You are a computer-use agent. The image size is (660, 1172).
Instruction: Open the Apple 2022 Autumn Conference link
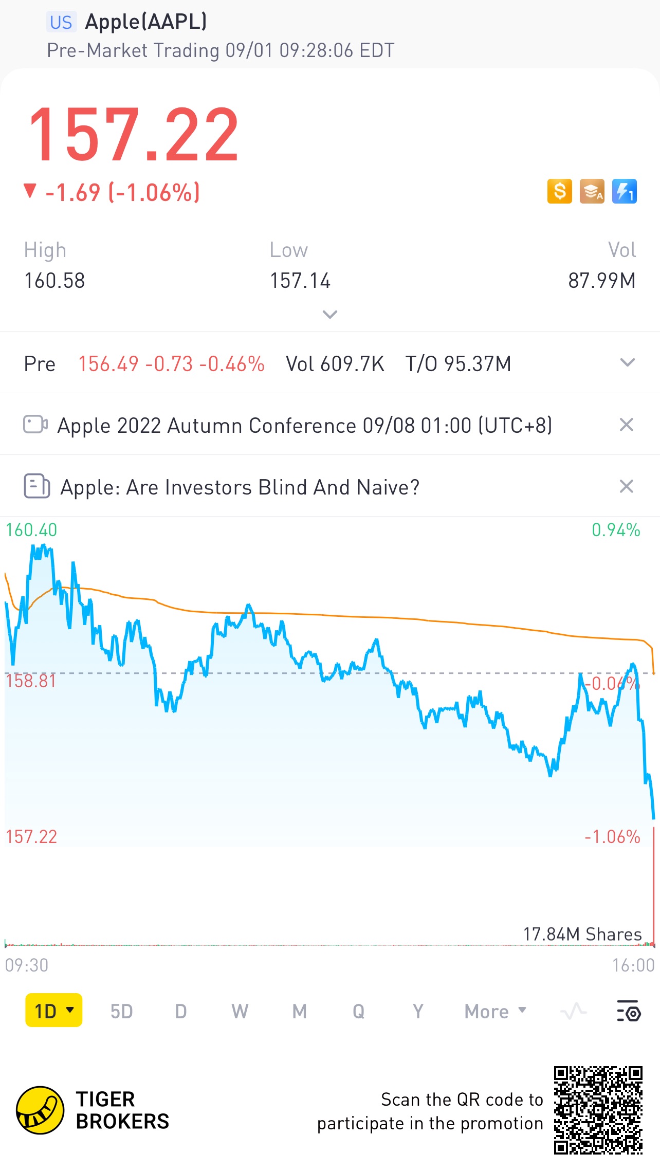click(x=304, y=426)
